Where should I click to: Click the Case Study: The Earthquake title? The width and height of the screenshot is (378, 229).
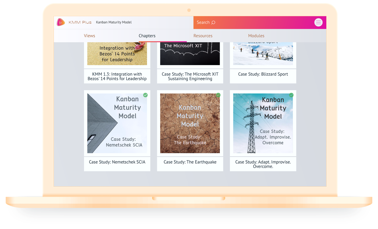point(190,162)
